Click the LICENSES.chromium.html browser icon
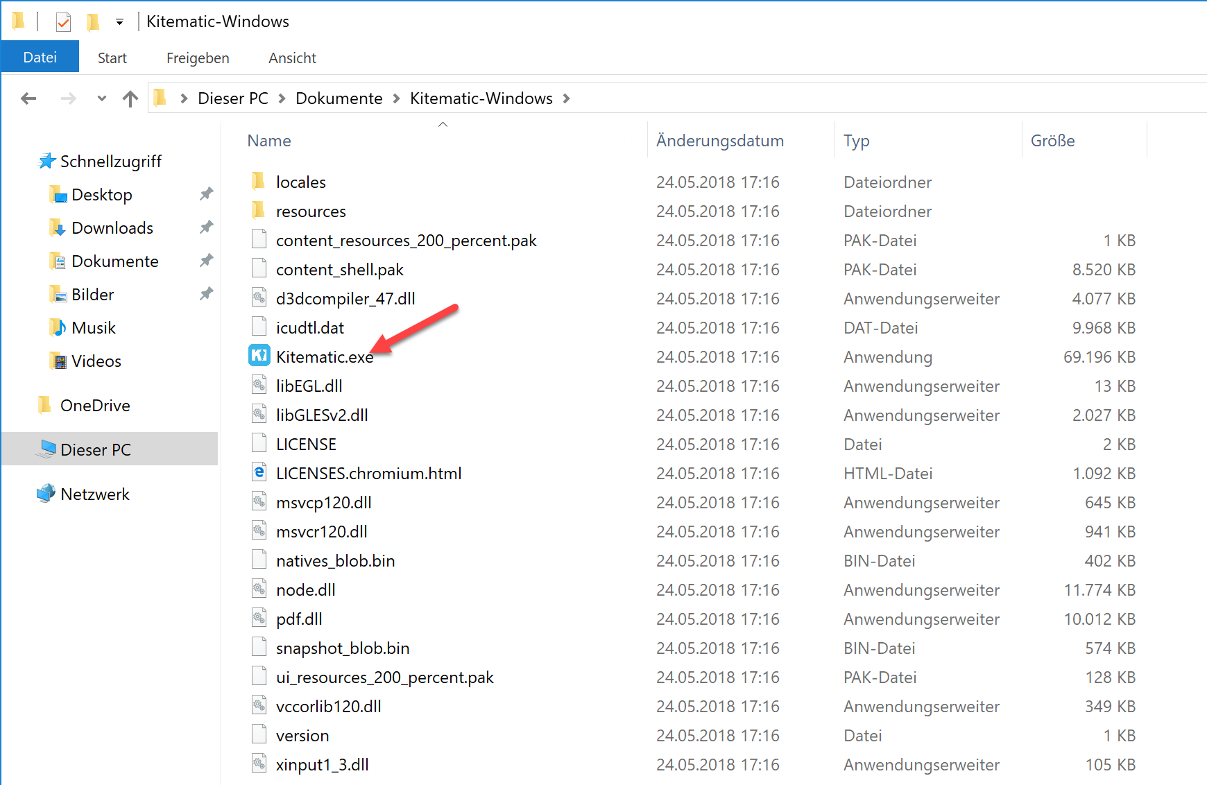 [x=258, y=472]
